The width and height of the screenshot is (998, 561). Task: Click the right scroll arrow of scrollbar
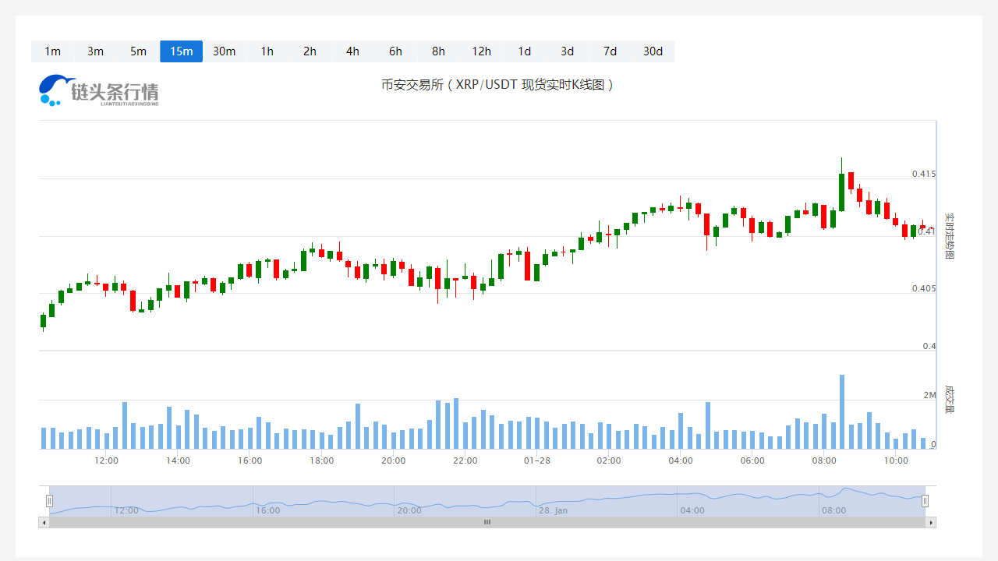(x=930, y=522)
